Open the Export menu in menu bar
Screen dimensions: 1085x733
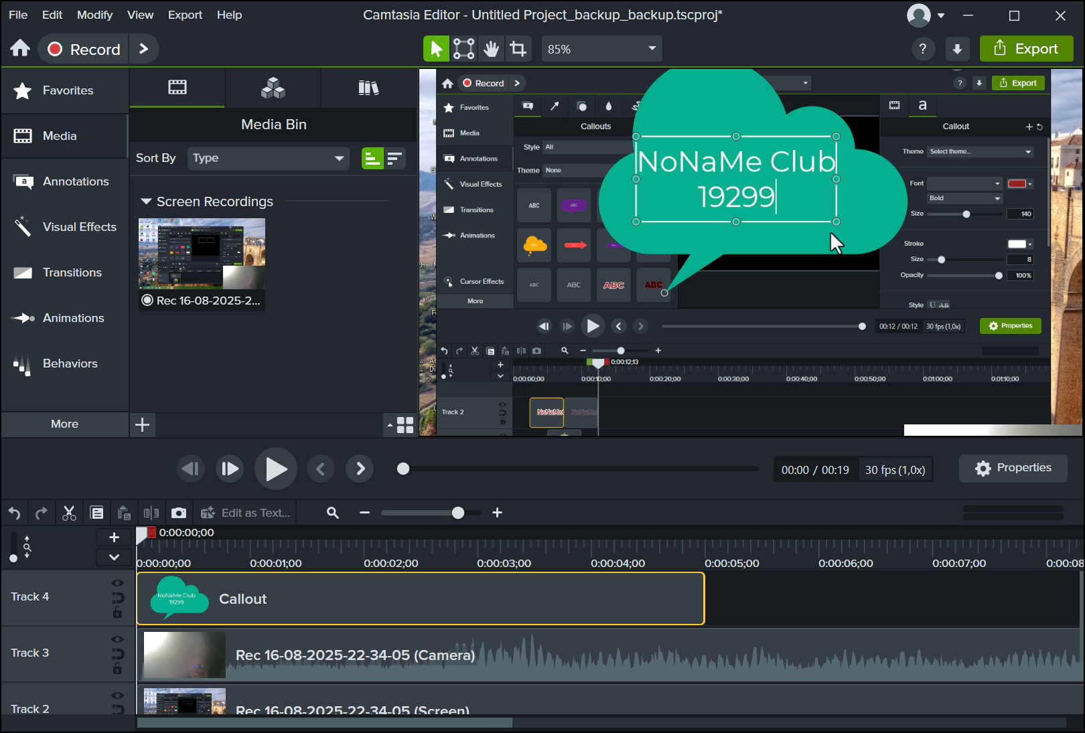pyautogui.click(x=185, y=15)
